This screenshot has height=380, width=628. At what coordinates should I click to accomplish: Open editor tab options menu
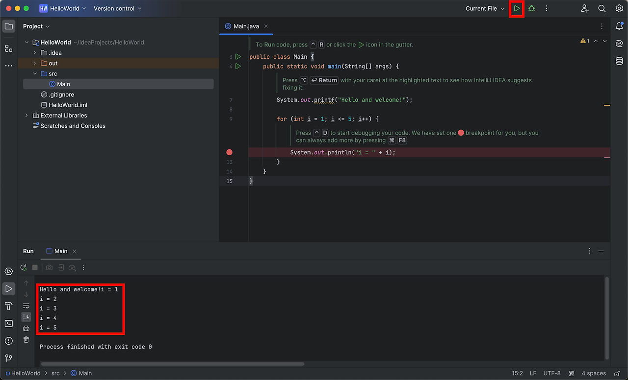(x=602, y=26)
